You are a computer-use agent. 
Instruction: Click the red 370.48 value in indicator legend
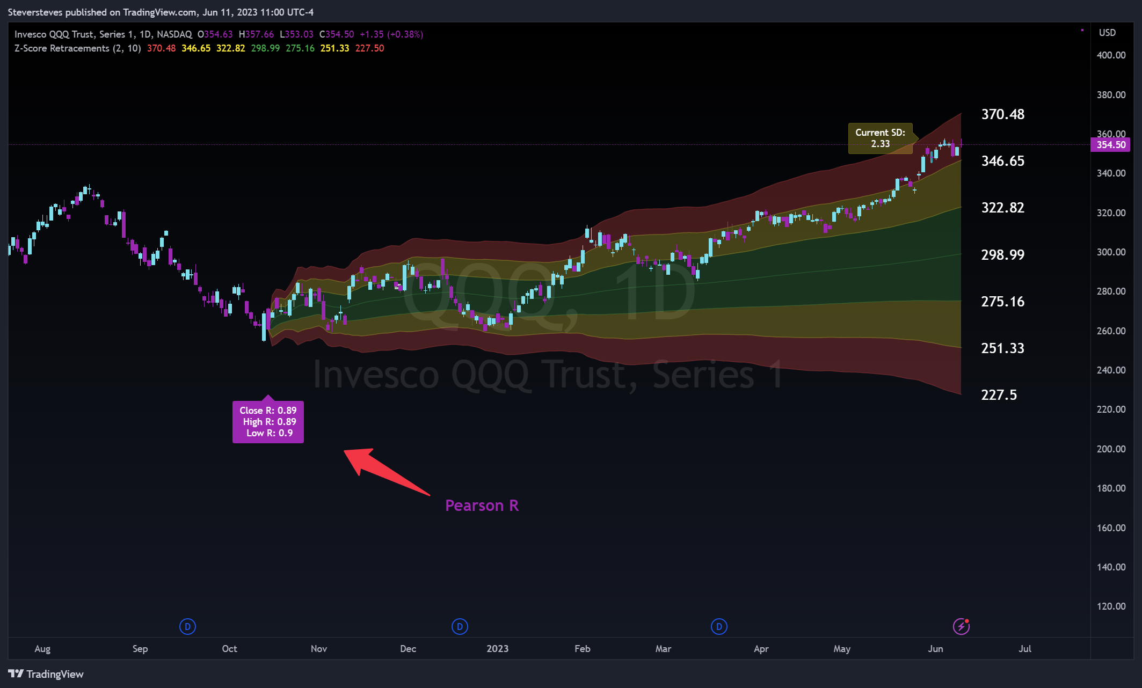161,48
